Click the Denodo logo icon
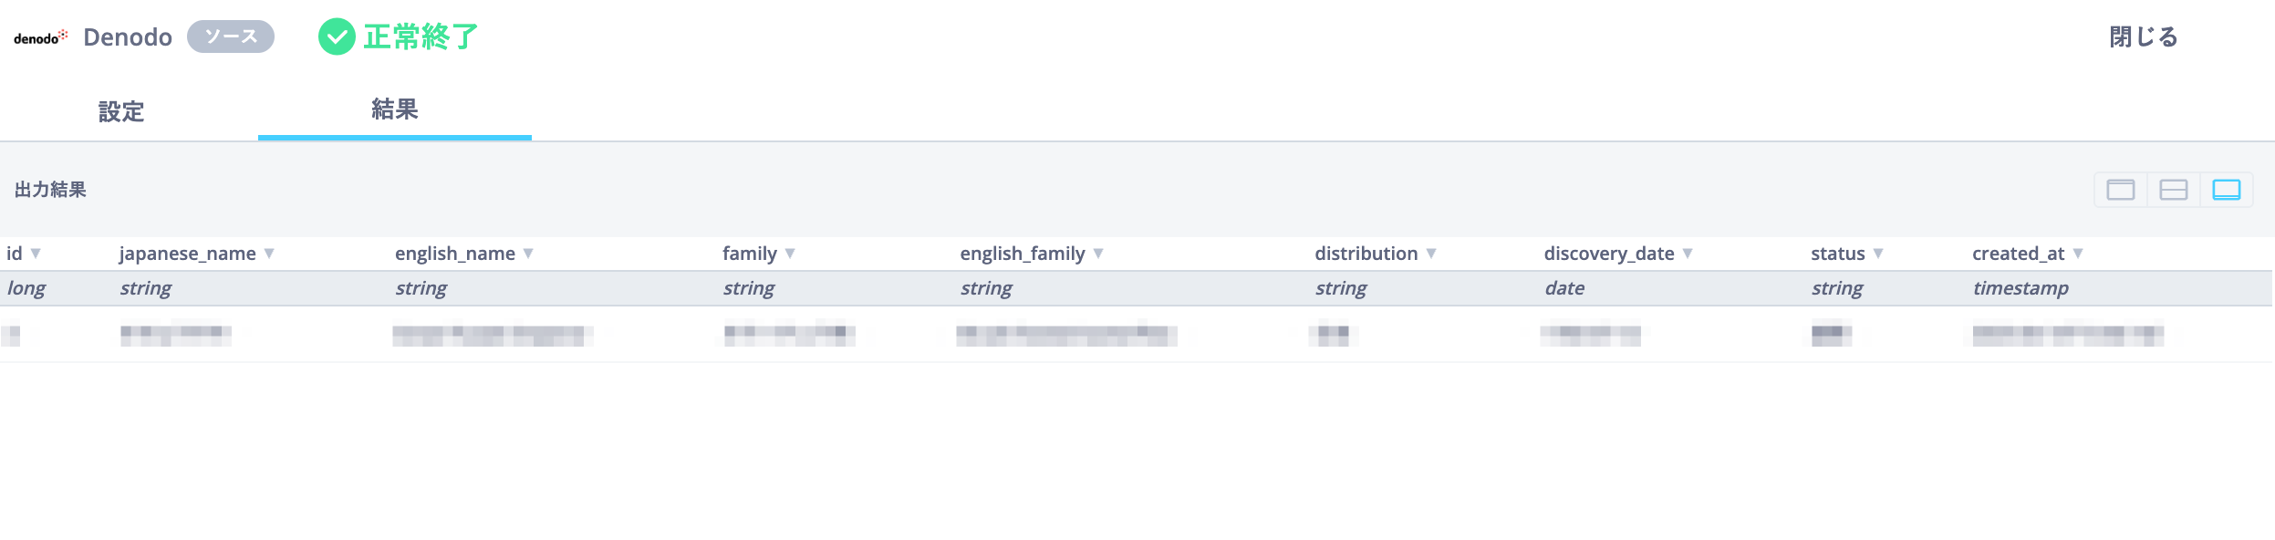 point(40,37)
